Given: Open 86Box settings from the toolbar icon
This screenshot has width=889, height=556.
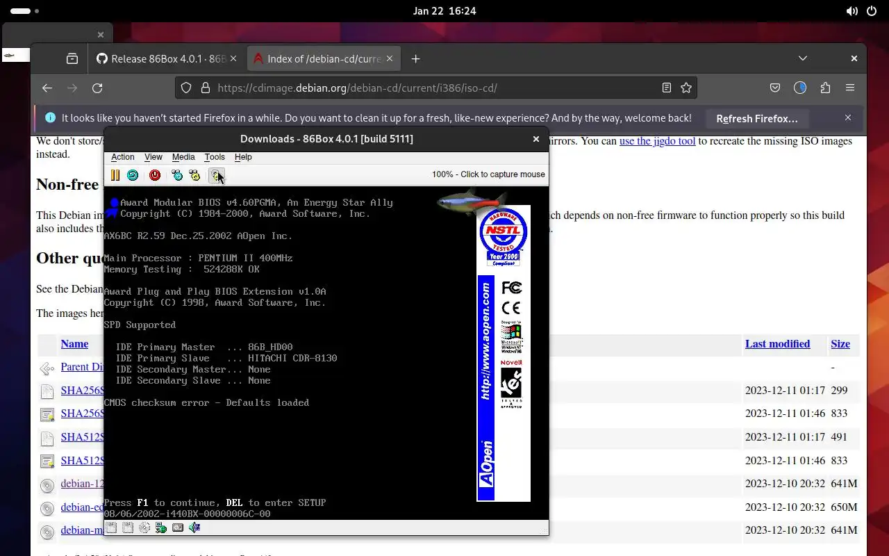Looking at the screenshot, I should (217, 176).
